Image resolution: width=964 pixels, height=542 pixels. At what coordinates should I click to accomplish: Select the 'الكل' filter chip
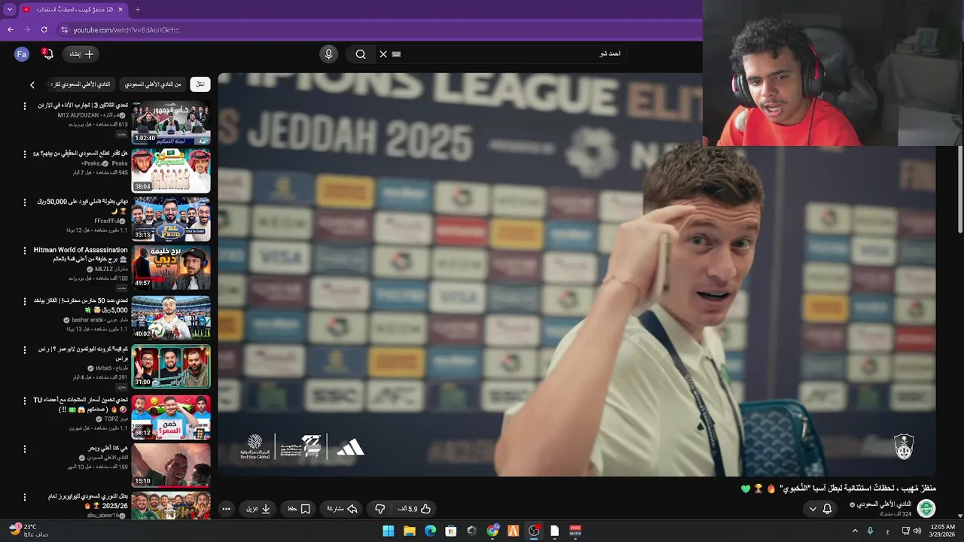(200, 84)
